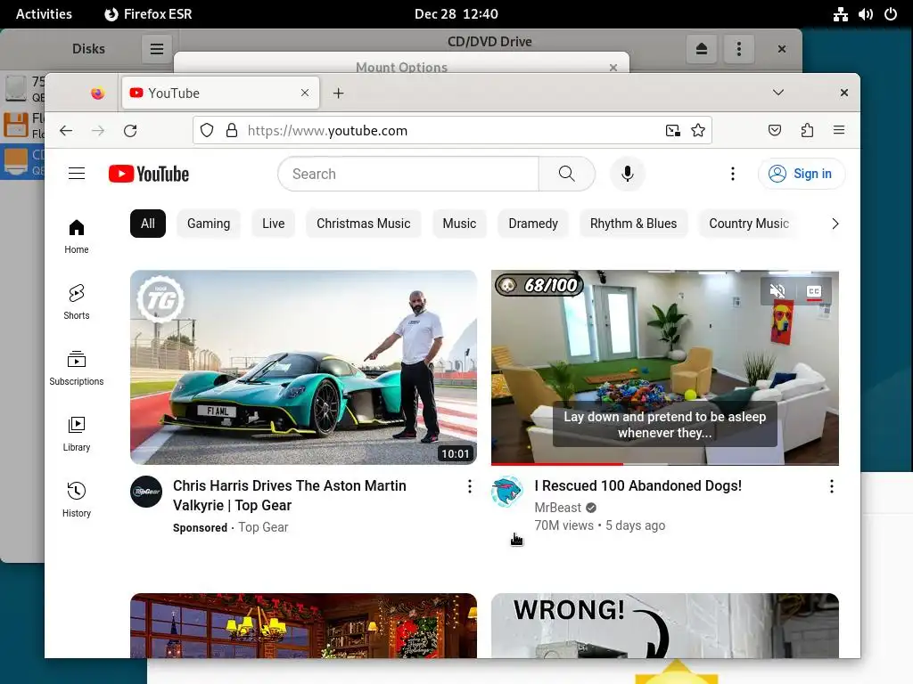Open the WRONG! video thumbnail
Image resolution: width=913 pixels, height=684 pixels.
point(665,625)
